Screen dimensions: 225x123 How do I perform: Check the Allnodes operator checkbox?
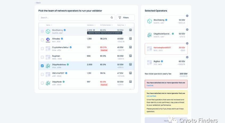pyautogui.click(x=42, y=40)
